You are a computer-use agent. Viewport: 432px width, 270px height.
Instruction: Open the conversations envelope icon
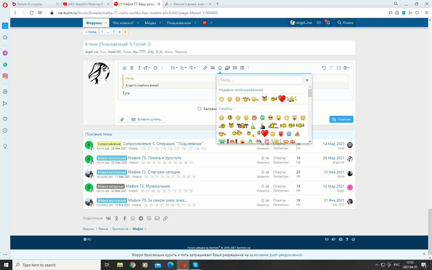[319, 23]
